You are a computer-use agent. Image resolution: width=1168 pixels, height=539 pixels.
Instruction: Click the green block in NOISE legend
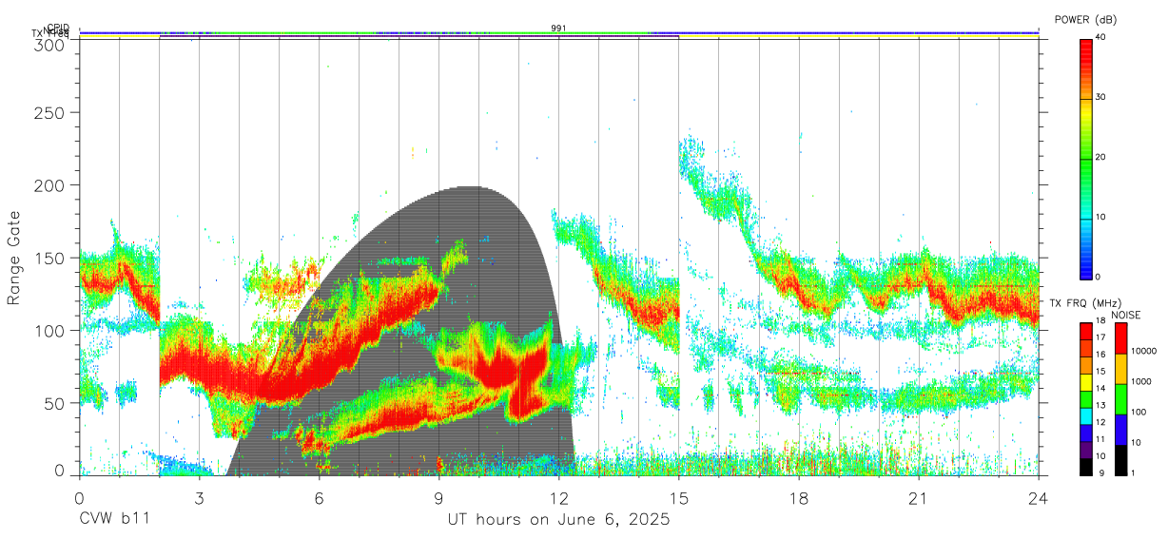pos(1121,399)
